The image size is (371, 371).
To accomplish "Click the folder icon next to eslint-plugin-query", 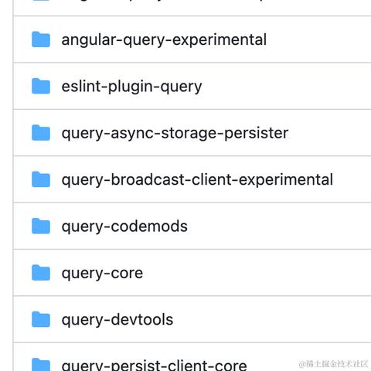I will pyautogui.click(x=41, y=86).
